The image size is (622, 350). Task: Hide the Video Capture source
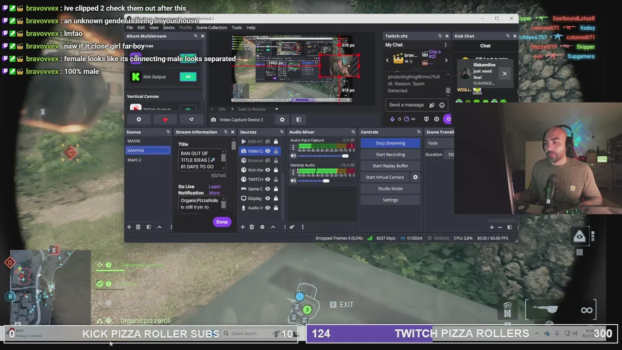tap(268, 151)
